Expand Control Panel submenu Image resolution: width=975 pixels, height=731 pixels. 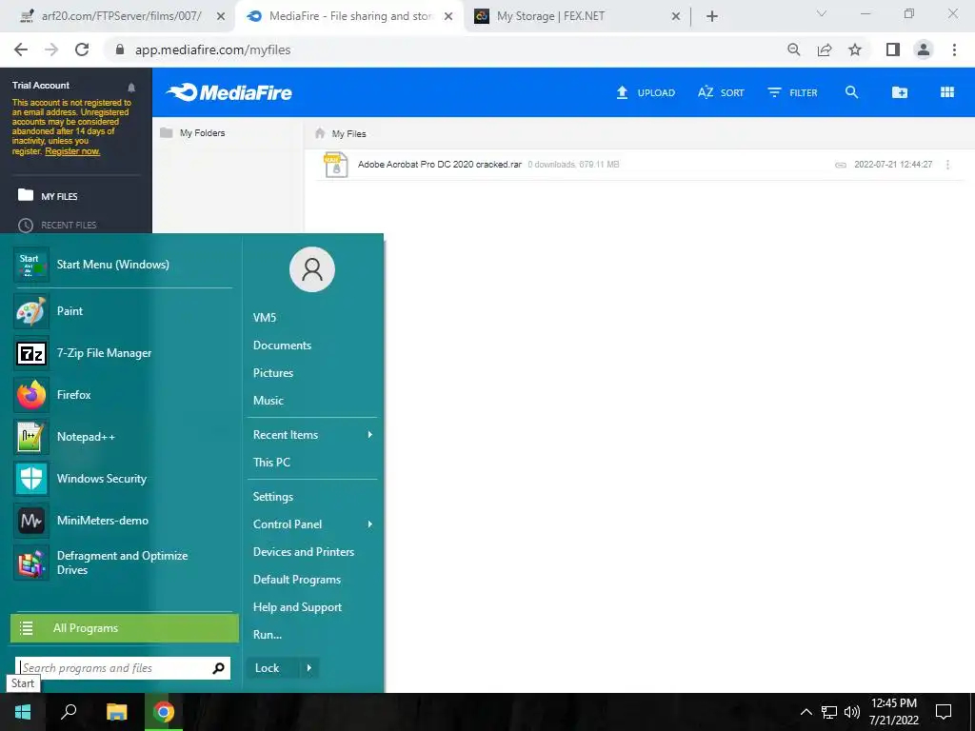[x=312, y=524]
